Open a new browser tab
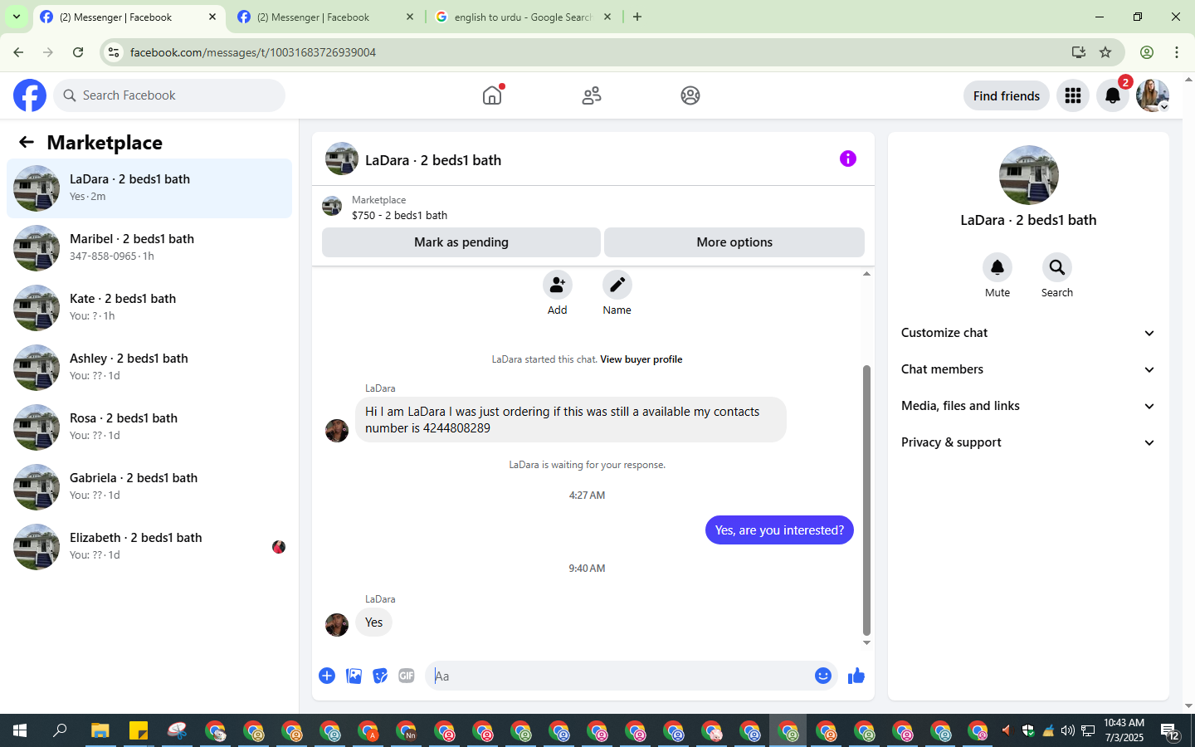The image size is (1195, 747). (637, 17)
